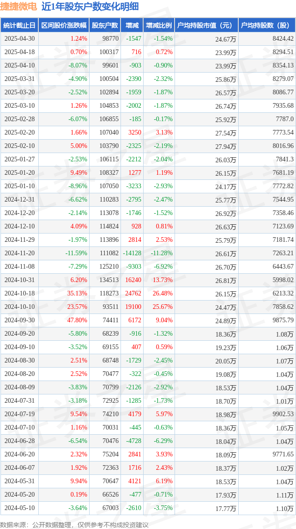Click the 35.13% price change value

click(x=77, y=294)
